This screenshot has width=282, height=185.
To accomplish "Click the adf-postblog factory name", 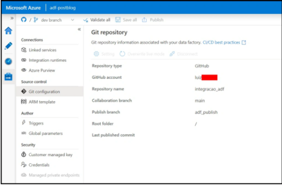I will click(x=63, y=8).
